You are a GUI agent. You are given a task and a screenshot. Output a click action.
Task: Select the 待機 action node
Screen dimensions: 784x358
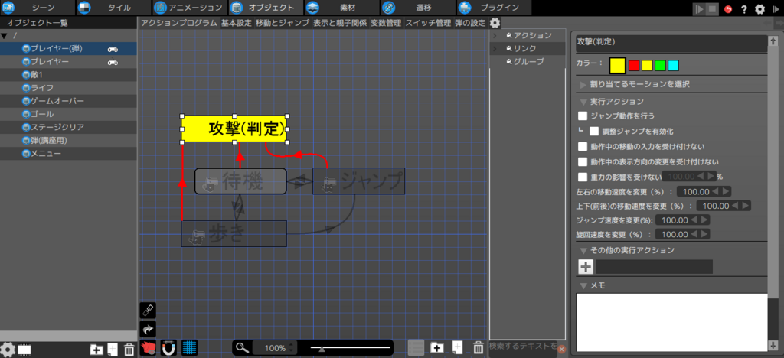[x=240, y=181]
